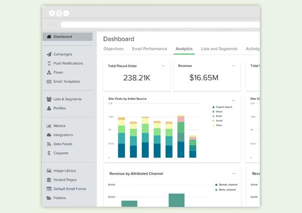Click the Profiles person icon

pyautogui.click(x=49, y=108)
